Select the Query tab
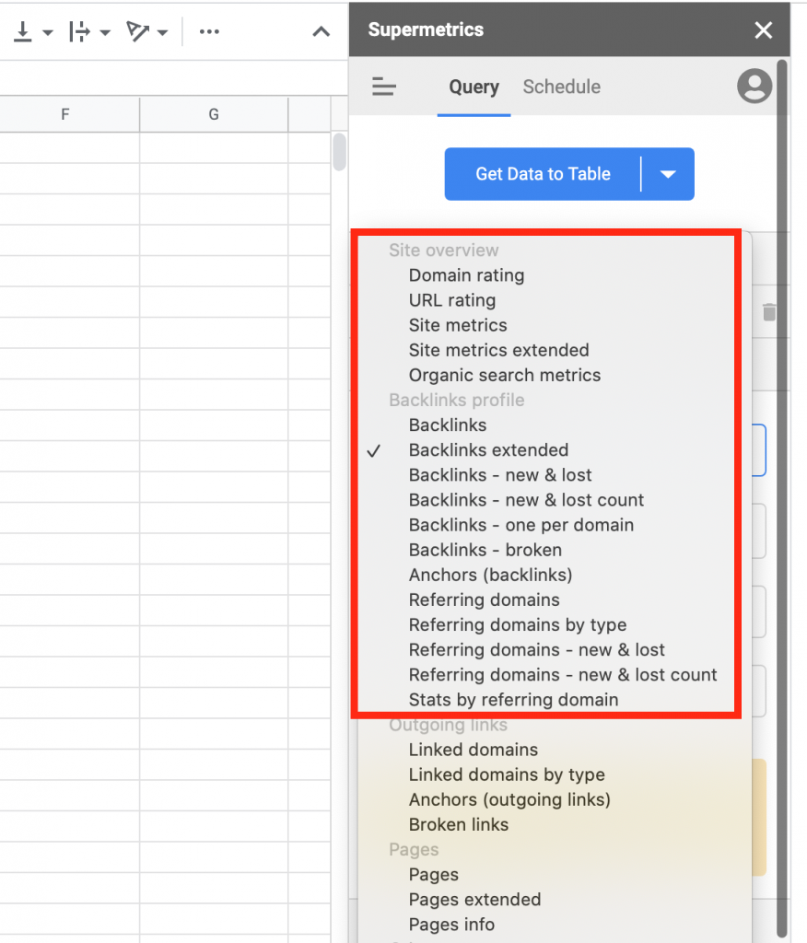Image resolution: width=807 pixels, height=943 pixels. tap(474, 87)
